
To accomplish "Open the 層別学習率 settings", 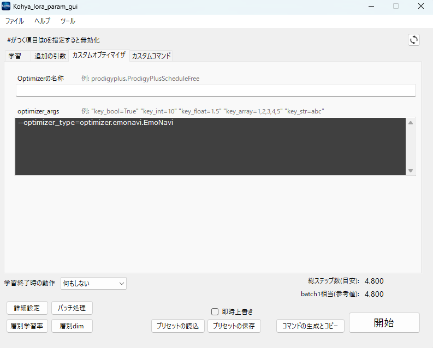I will click(x=27, y=326).
